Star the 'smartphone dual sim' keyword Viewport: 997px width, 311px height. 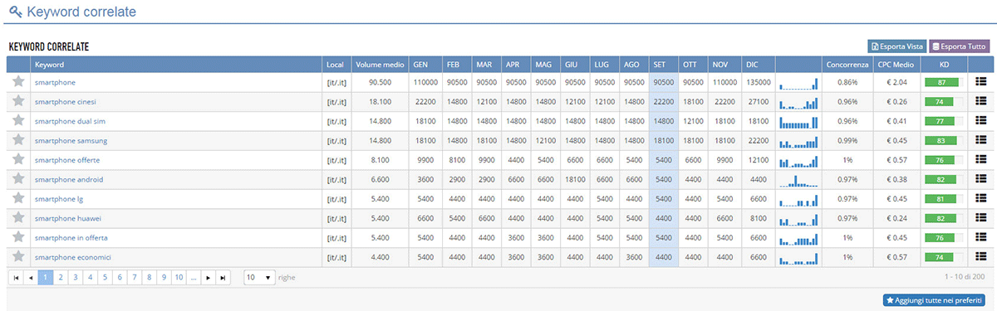18,121
